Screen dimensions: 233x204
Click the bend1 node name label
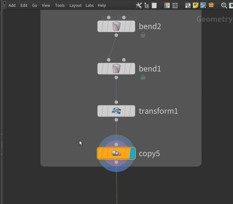(x=150, y=68)
